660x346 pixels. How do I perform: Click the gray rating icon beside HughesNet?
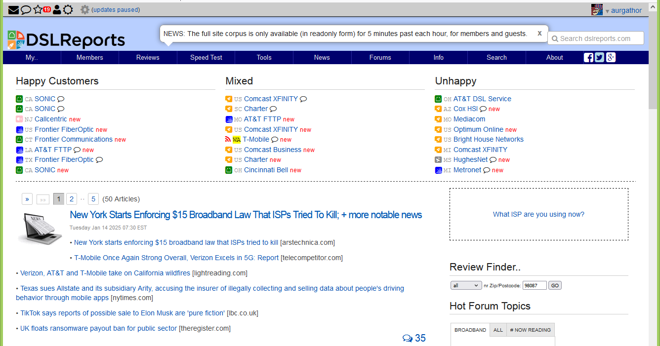[x=438, y=159]
